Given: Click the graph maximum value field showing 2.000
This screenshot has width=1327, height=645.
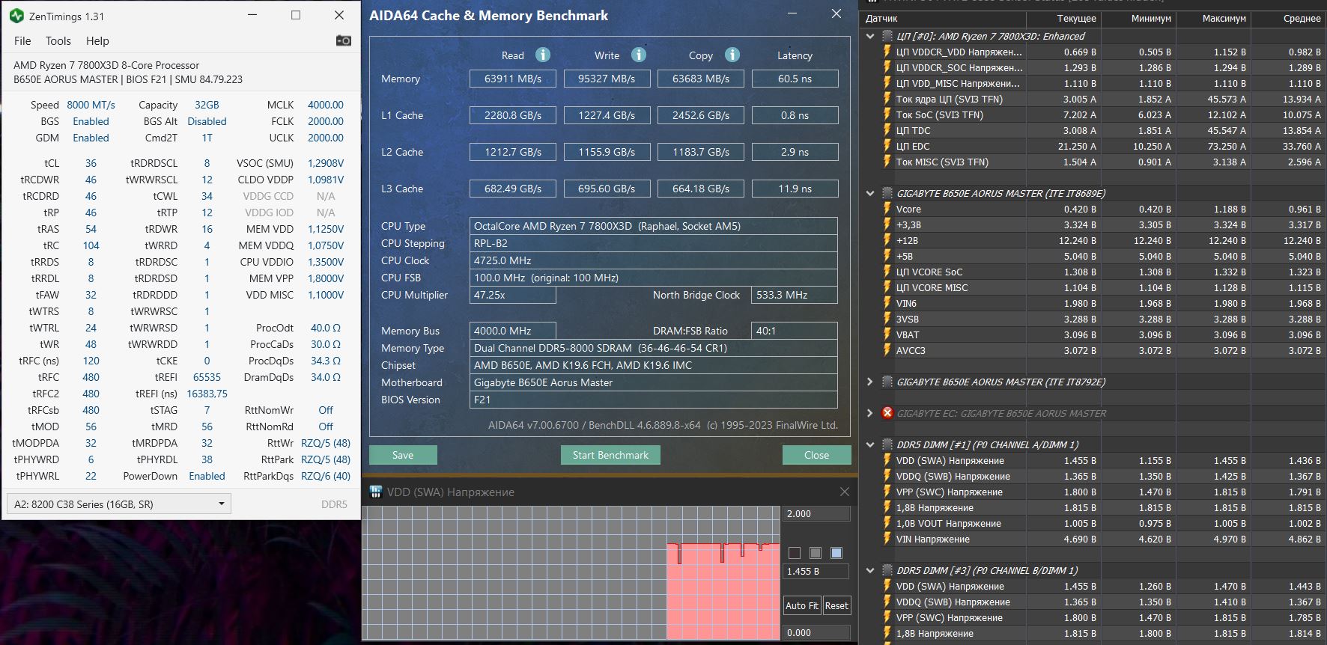Looking at the screenshot, I should point(816,514).
